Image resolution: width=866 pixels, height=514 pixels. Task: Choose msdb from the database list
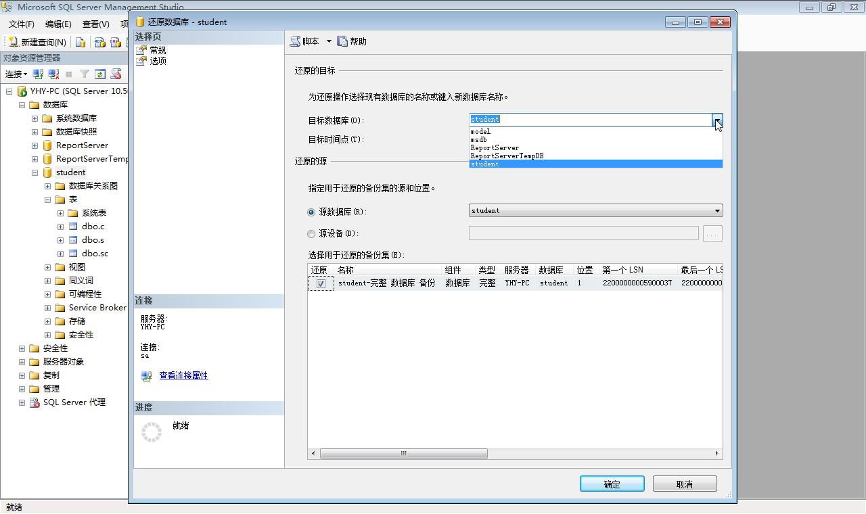tap(596, 140)
